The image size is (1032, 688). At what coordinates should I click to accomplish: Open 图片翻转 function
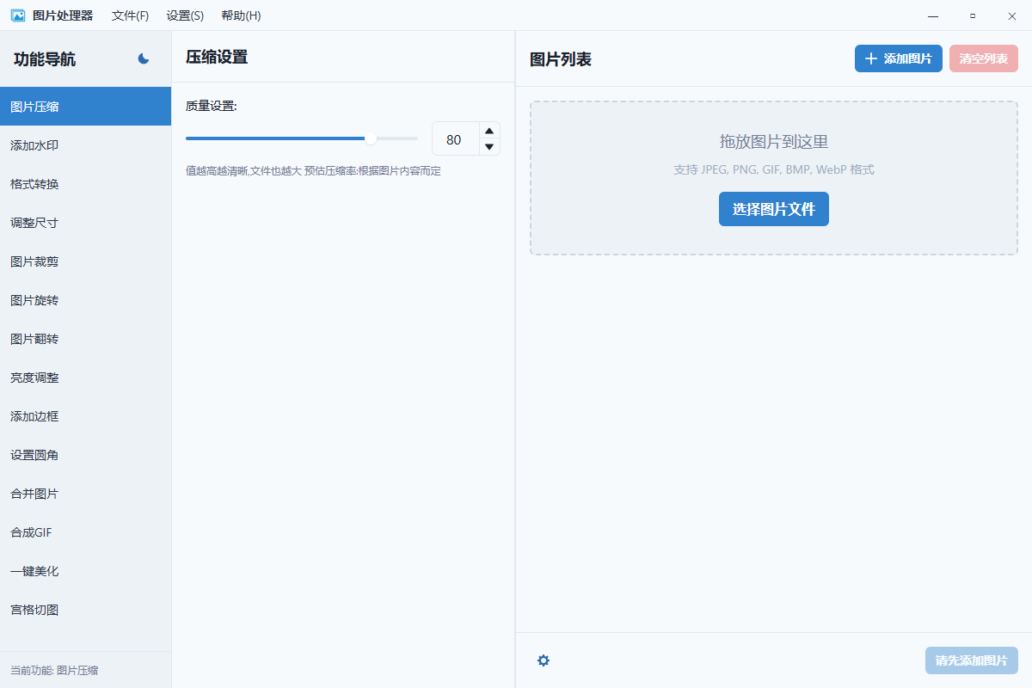tap(85, 339)
